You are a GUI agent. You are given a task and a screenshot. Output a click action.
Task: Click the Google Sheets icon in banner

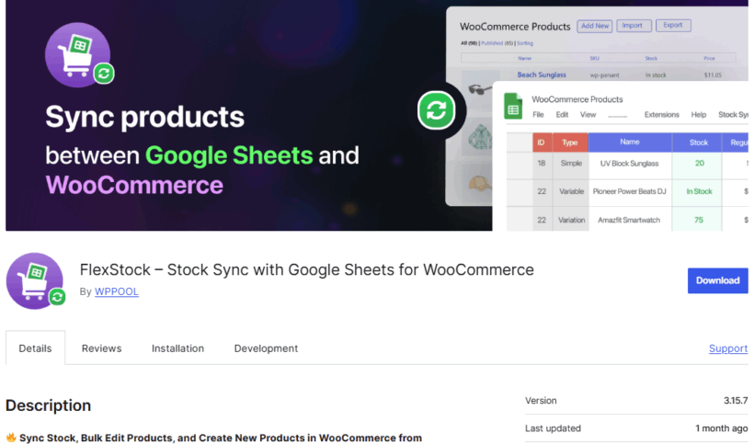click(513, 108)
